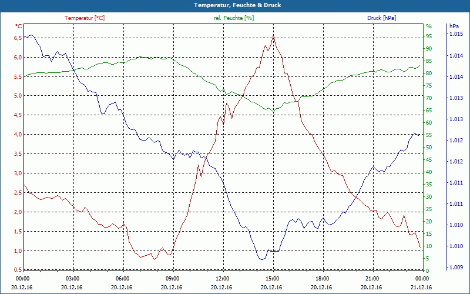Viewport: 470px width, 294px height.
Task: Click the 1,0 temperature axis value
Action: click(x=19, y=251)
